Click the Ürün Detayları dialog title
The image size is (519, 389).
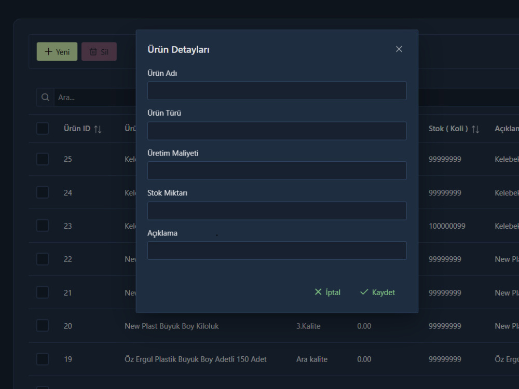coord(179,50)
